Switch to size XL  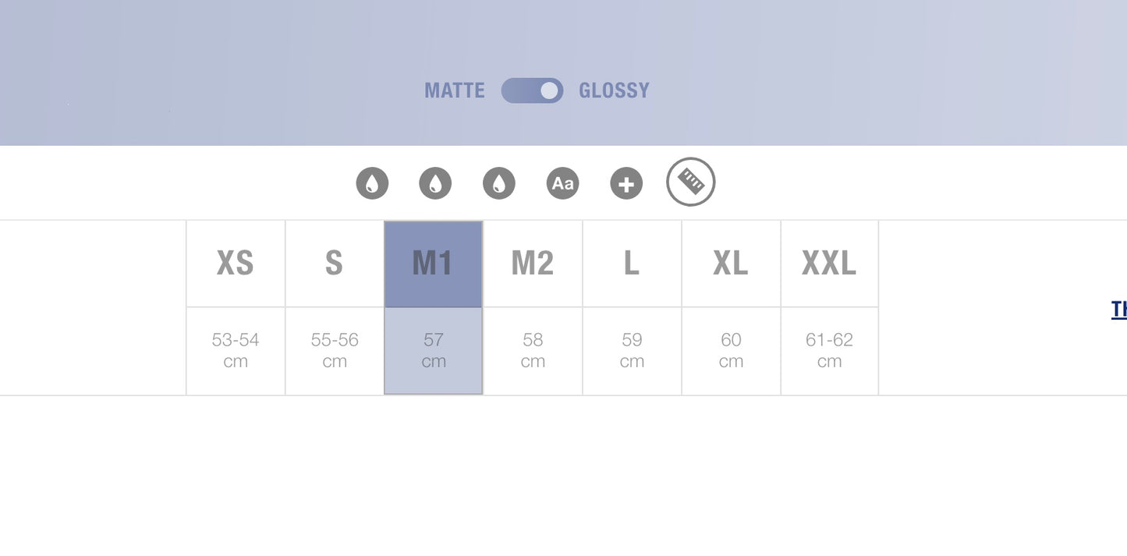point(731,264)
